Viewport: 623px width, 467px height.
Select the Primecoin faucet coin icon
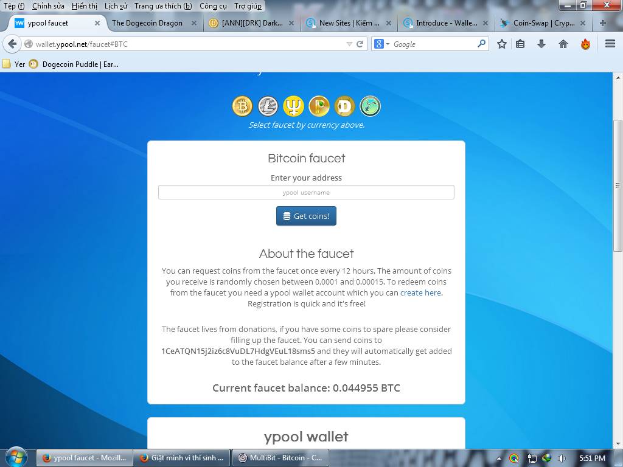[293, 106]
